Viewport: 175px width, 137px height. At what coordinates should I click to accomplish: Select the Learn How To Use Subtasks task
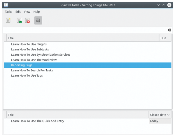[87, 50]
